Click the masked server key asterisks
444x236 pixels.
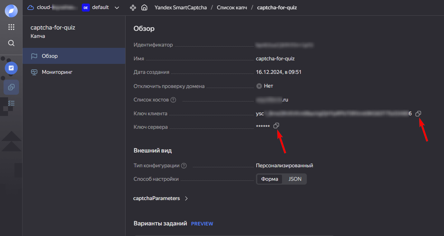(x=263, y=127)
